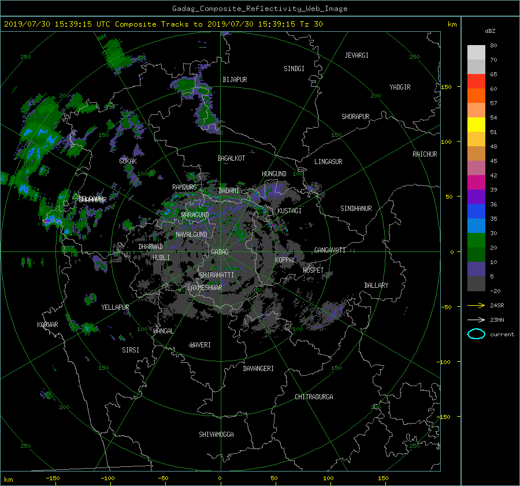Select the SINDGI label
Screen dimensions: 520x486
click(294, 69)
